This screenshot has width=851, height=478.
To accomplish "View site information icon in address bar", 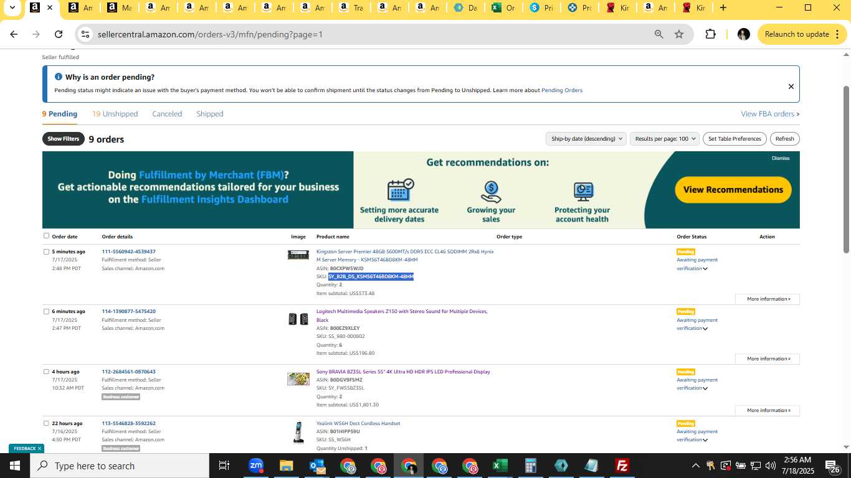I will tap(86, 34).
